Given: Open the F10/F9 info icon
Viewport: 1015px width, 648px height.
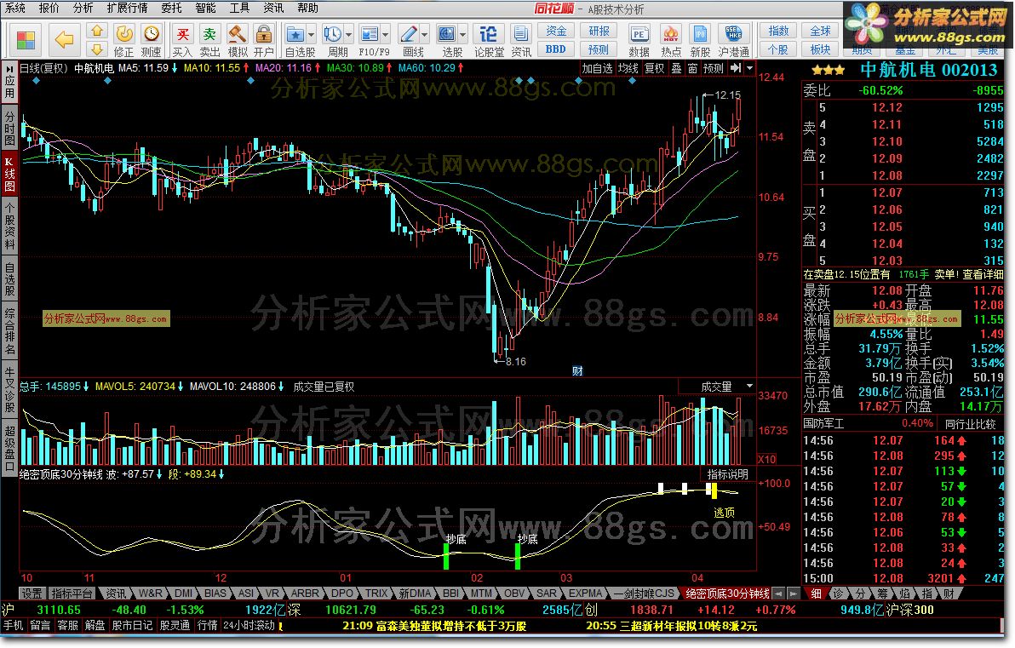Looking at the screenshot, I should (x=369, y=35).
